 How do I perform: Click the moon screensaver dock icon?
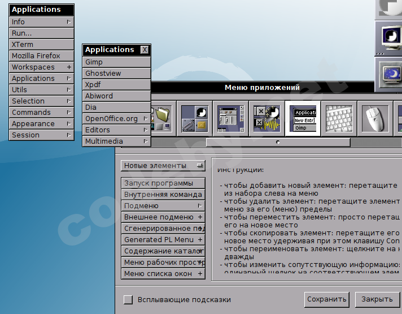point(390,74)
